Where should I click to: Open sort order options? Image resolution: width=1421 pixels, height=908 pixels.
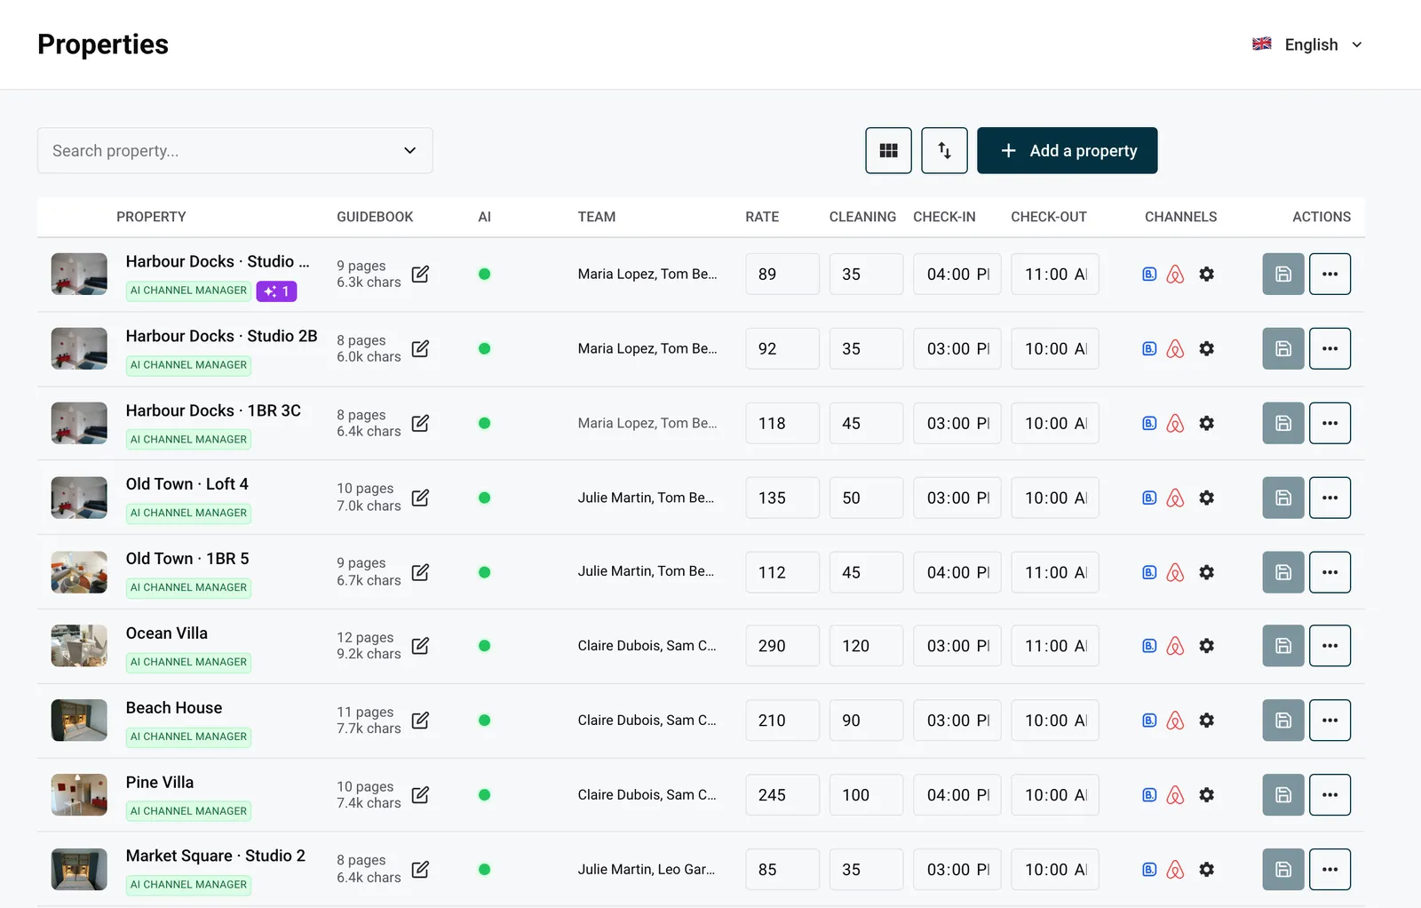pos(944,150)
